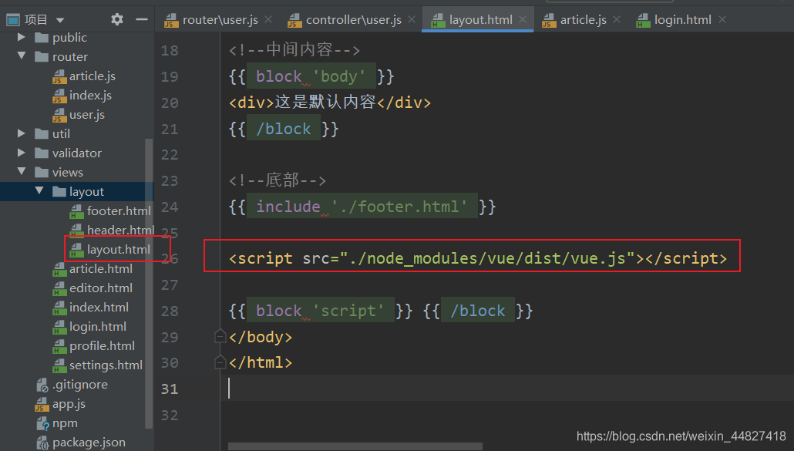Viewport: 794px width, 451px height.
Task: Place cursor in vue.js script src line
Action: [x=477, y=258]
